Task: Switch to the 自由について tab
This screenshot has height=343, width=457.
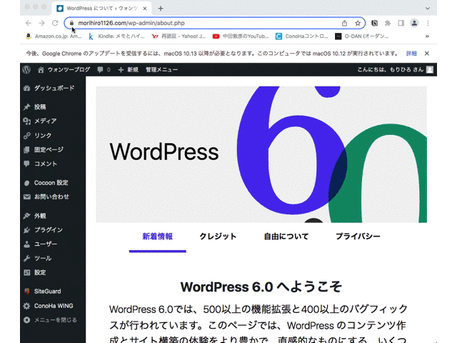Action: point(286,237)
